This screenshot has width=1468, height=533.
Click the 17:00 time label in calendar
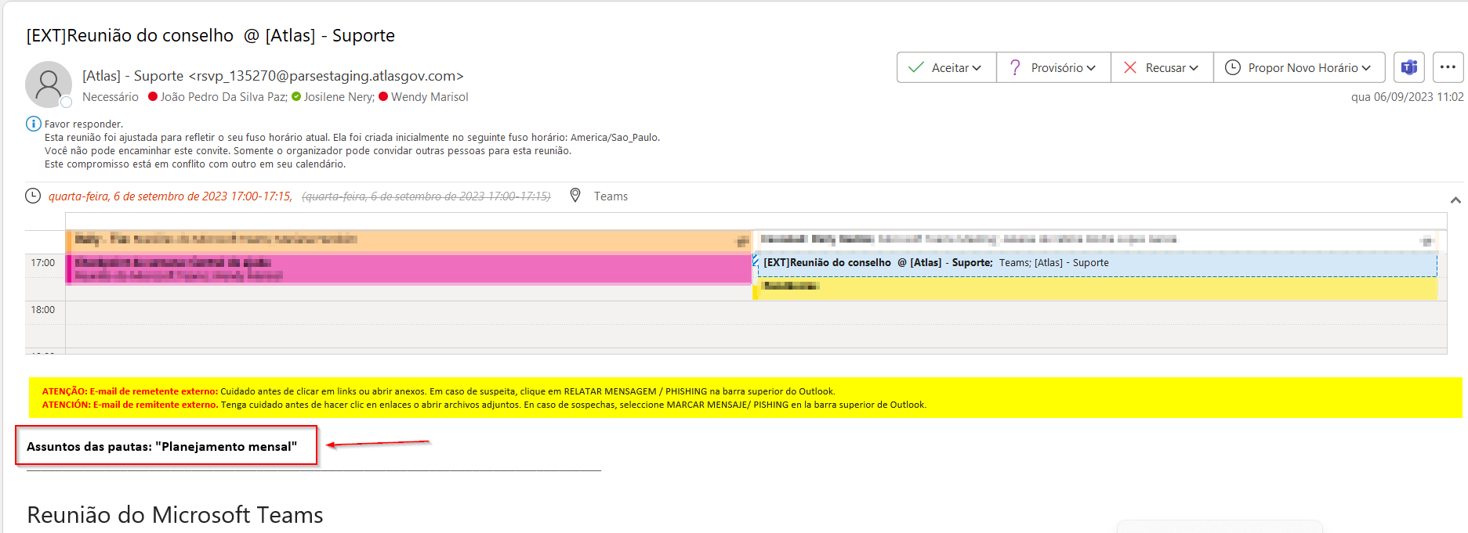(43, 263)
